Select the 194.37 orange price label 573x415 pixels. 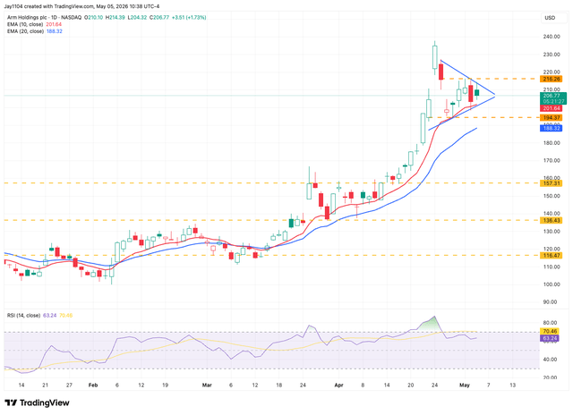click(552, 117)
